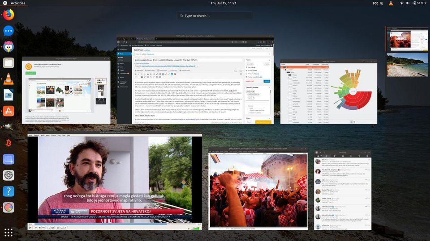Open the Settings gear icon in the dock
The height and width of the screenshot is (241, 430).
coord(9,175)
